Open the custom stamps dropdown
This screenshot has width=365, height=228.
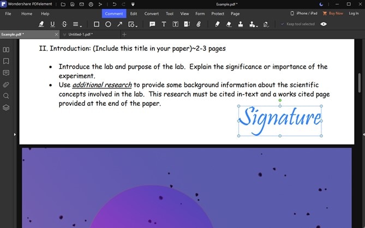(253, 24)
